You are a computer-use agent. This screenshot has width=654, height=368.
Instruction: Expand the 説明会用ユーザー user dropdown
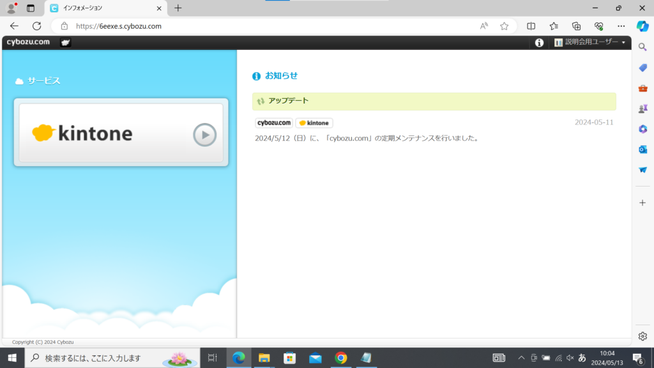pos(590,43)
